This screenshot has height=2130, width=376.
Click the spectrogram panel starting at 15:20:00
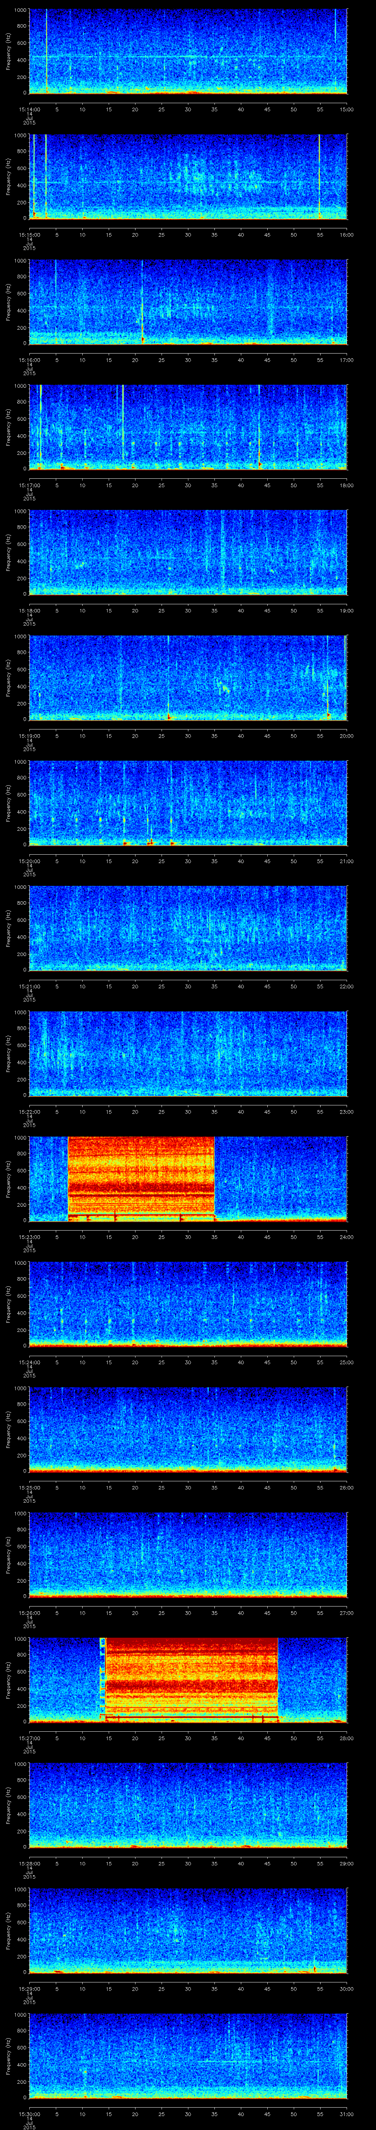188,803
